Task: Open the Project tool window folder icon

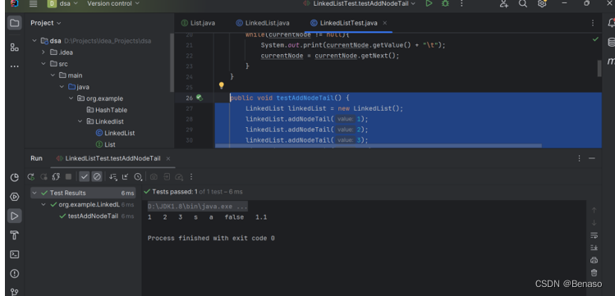Action: coord(15,23)
